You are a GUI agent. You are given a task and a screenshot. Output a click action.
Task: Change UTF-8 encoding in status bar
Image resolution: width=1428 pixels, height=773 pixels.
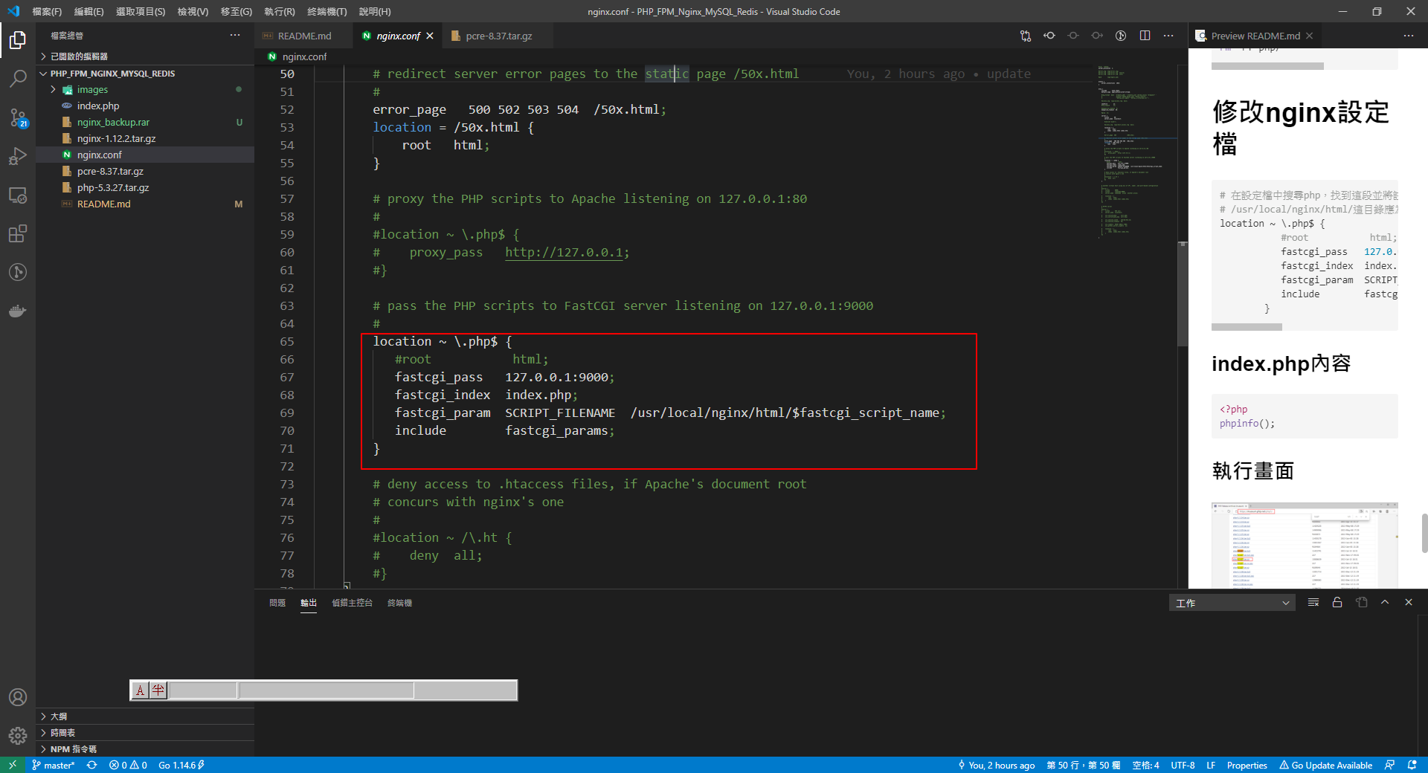1183,765
